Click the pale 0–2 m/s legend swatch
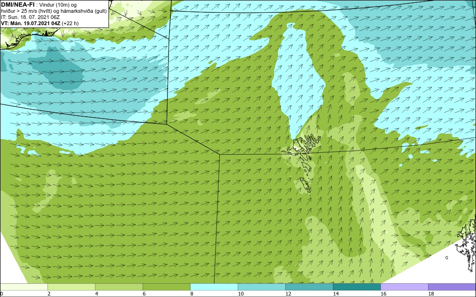Image resolution: width=476 pixels, height=297 pixels. 24,287
